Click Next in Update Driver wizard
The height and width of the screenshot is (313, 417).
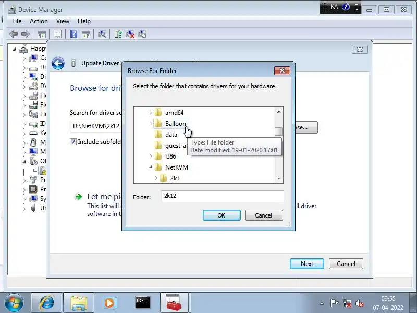[307, 264]
